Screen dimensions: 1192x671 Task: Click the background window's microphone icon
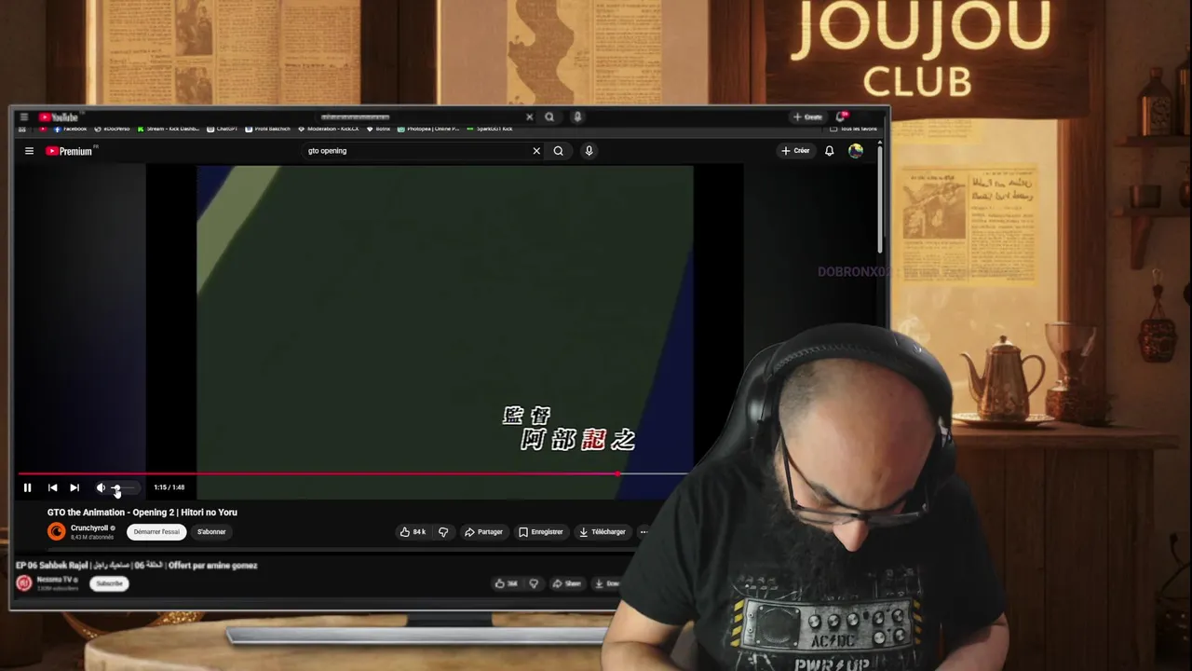pyautogui.click(x=577, y=117)
